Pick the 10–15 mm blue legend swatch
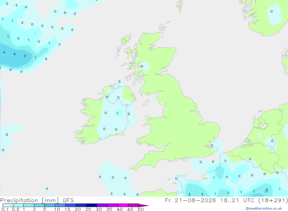Viewport: 288px width, 211px height. (60, 205)
